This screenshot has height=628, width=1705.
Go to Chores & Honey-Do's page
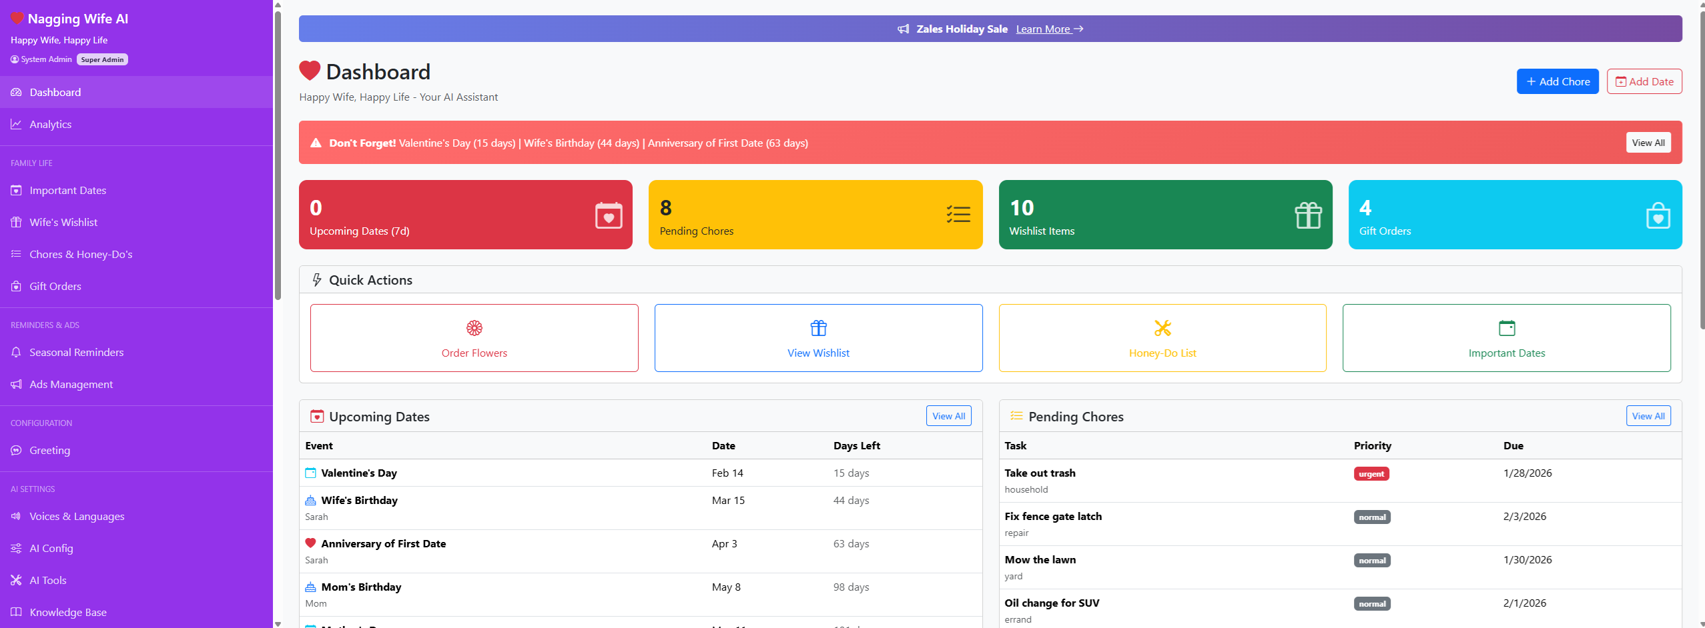tap(81, 255)
